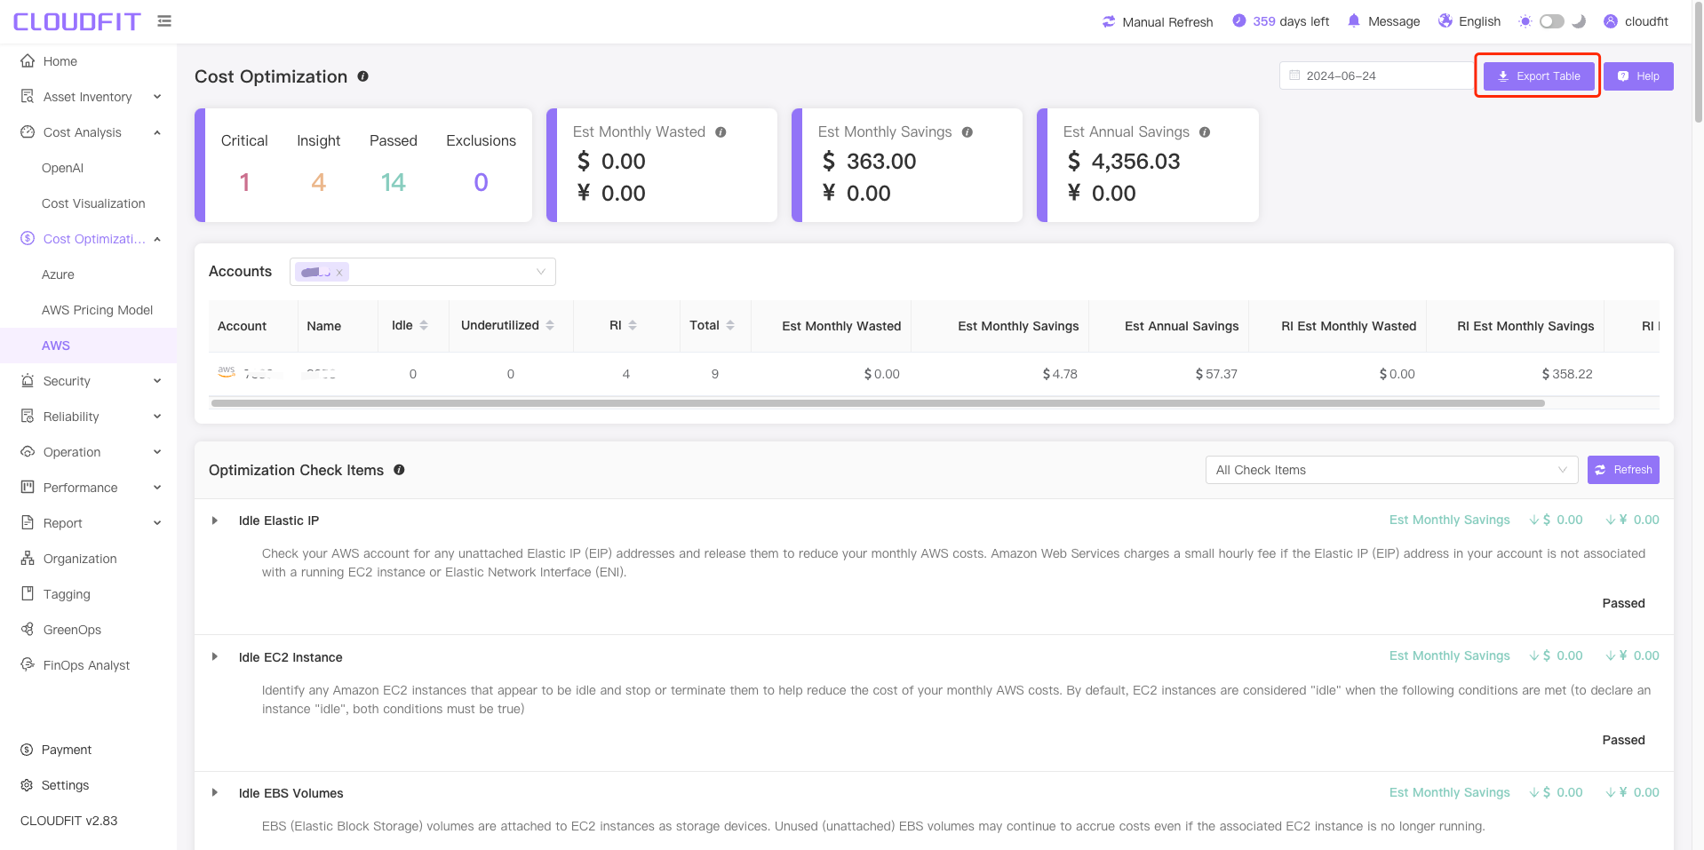Sort the table by Idle column

pos(424,326)
